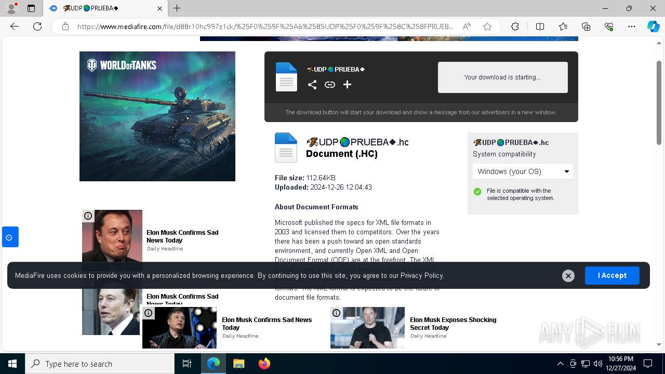Launch Firefox from the taskbar
665x374 pixels.
[264, 364]
